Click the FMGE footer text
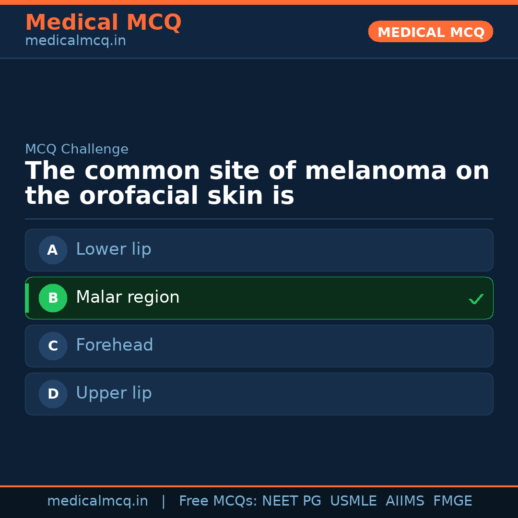Image resolution: width=518 pixels, height=518 pixels. [x=452, y=501]
